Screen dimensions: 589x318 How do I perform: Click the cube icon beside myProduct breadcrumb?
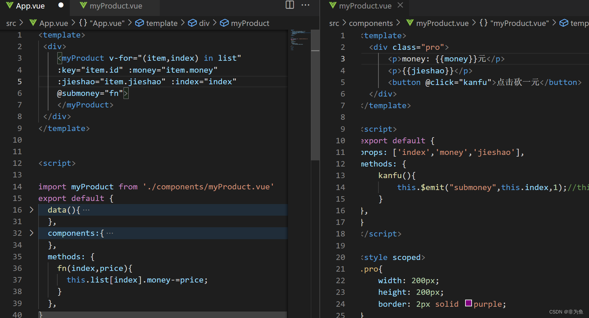pos(224,23)
